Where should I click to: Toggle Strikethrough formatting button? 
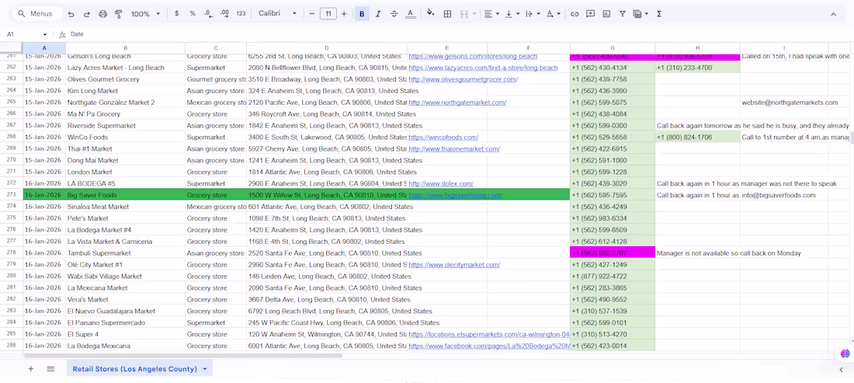(x=394, y=14)
